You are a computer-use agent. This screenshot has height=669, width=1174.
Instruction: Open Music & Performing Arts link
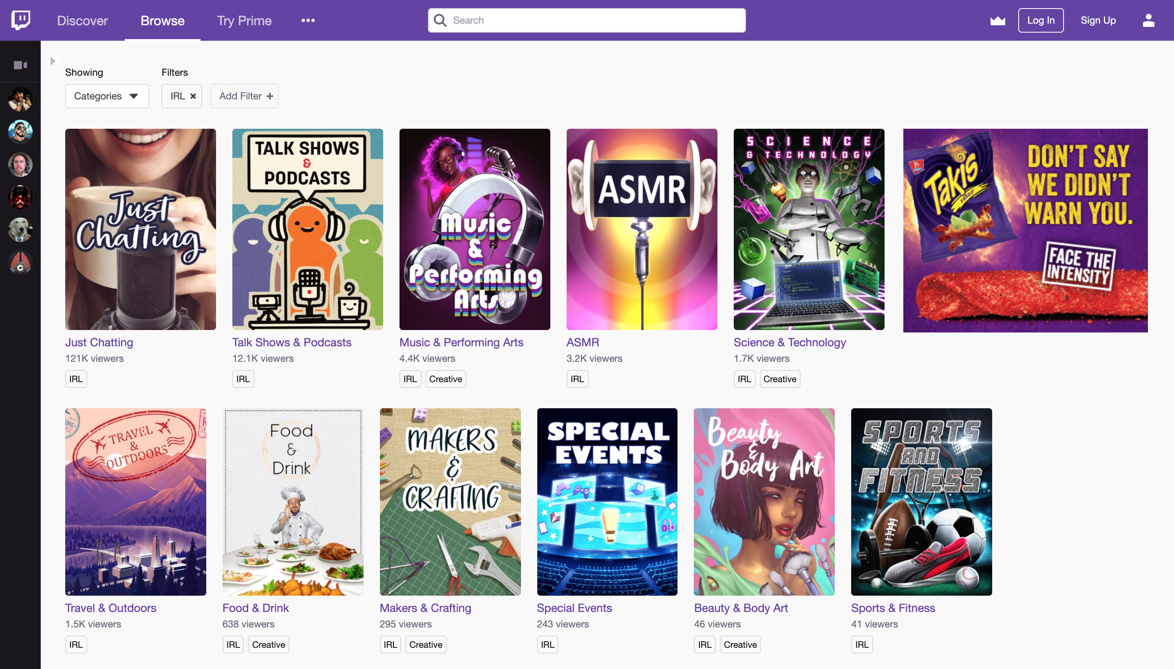(x=461, y=342)
